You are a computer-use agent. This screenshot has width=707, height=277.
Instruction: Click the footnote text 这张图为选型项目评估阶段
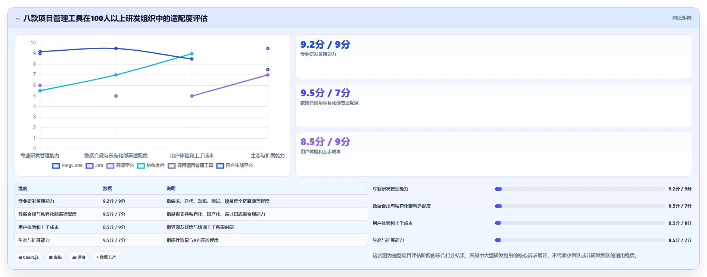click(506, 256)
